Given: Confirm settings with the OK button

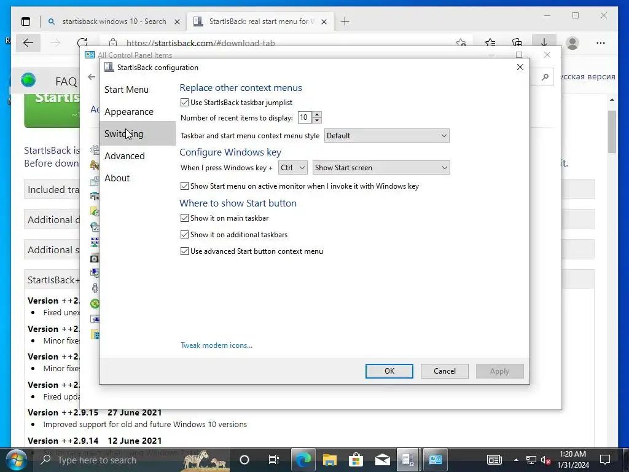Looking at the screenshot, I should 389,371.
